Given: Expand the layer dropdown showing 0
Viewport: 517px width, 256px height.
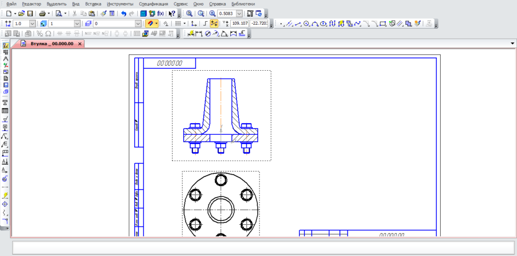Looking at the screenshot, I should (138, 24).
